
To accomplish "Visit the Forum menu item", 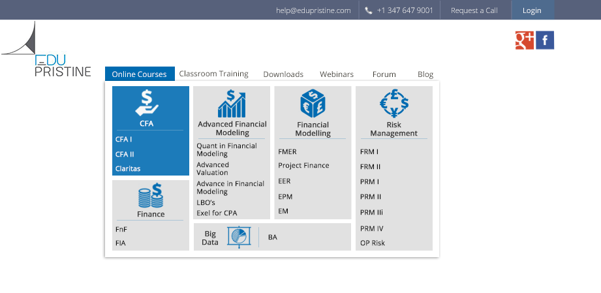I will coord(384,74).
